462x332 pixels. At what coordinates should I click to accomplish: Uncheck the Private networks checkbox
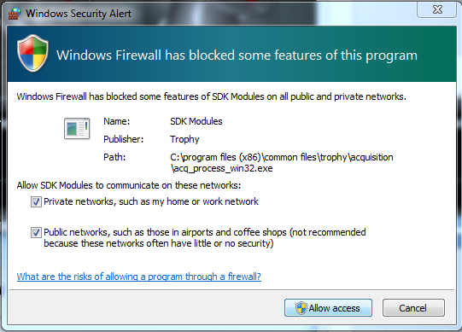pos(36,201)
